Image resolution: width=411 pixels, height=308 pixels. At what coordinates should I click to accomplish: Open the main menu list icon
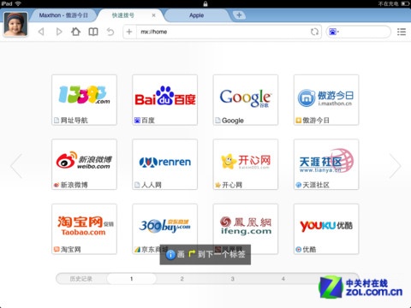click(402, 32)
